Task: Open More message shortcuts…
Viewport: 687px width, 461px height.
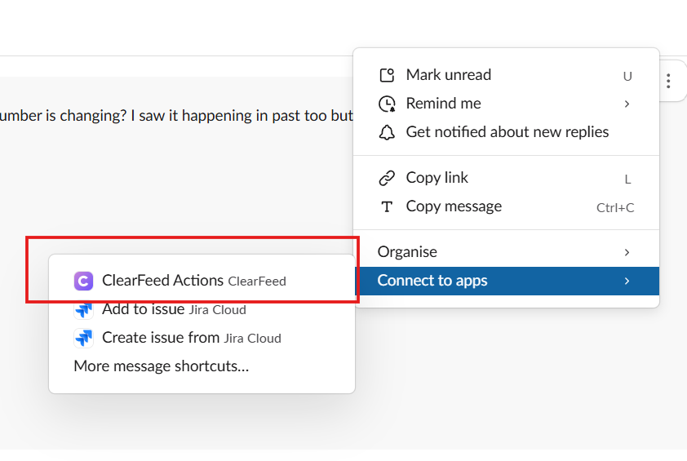Action: click(x=161, y=366)
